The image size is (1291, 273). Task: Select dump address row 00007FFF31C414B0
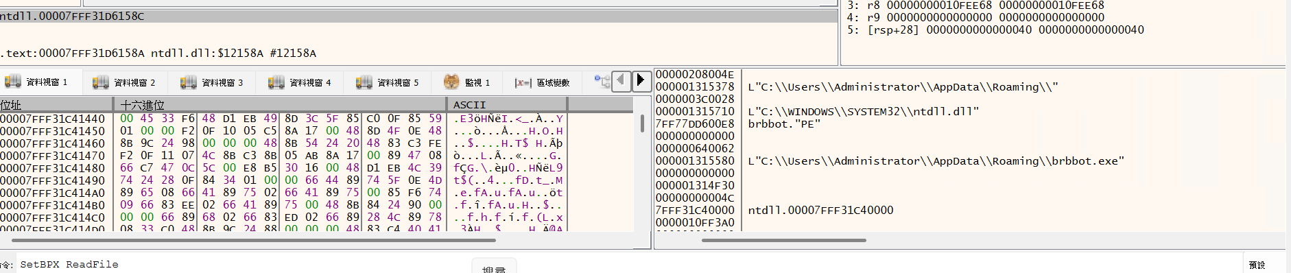[53, 205]
